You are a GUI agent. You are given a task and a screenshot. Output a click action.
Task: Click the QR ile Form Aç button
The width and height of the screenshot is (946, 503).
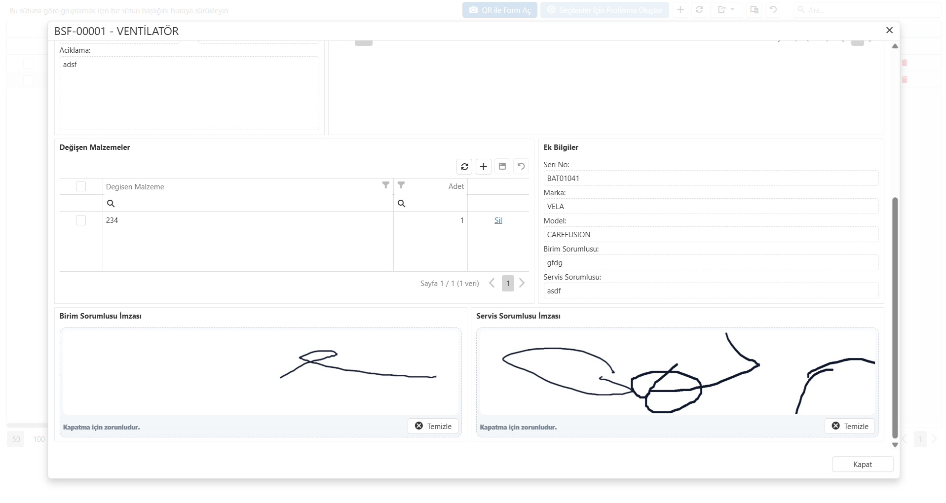[500, 10]
